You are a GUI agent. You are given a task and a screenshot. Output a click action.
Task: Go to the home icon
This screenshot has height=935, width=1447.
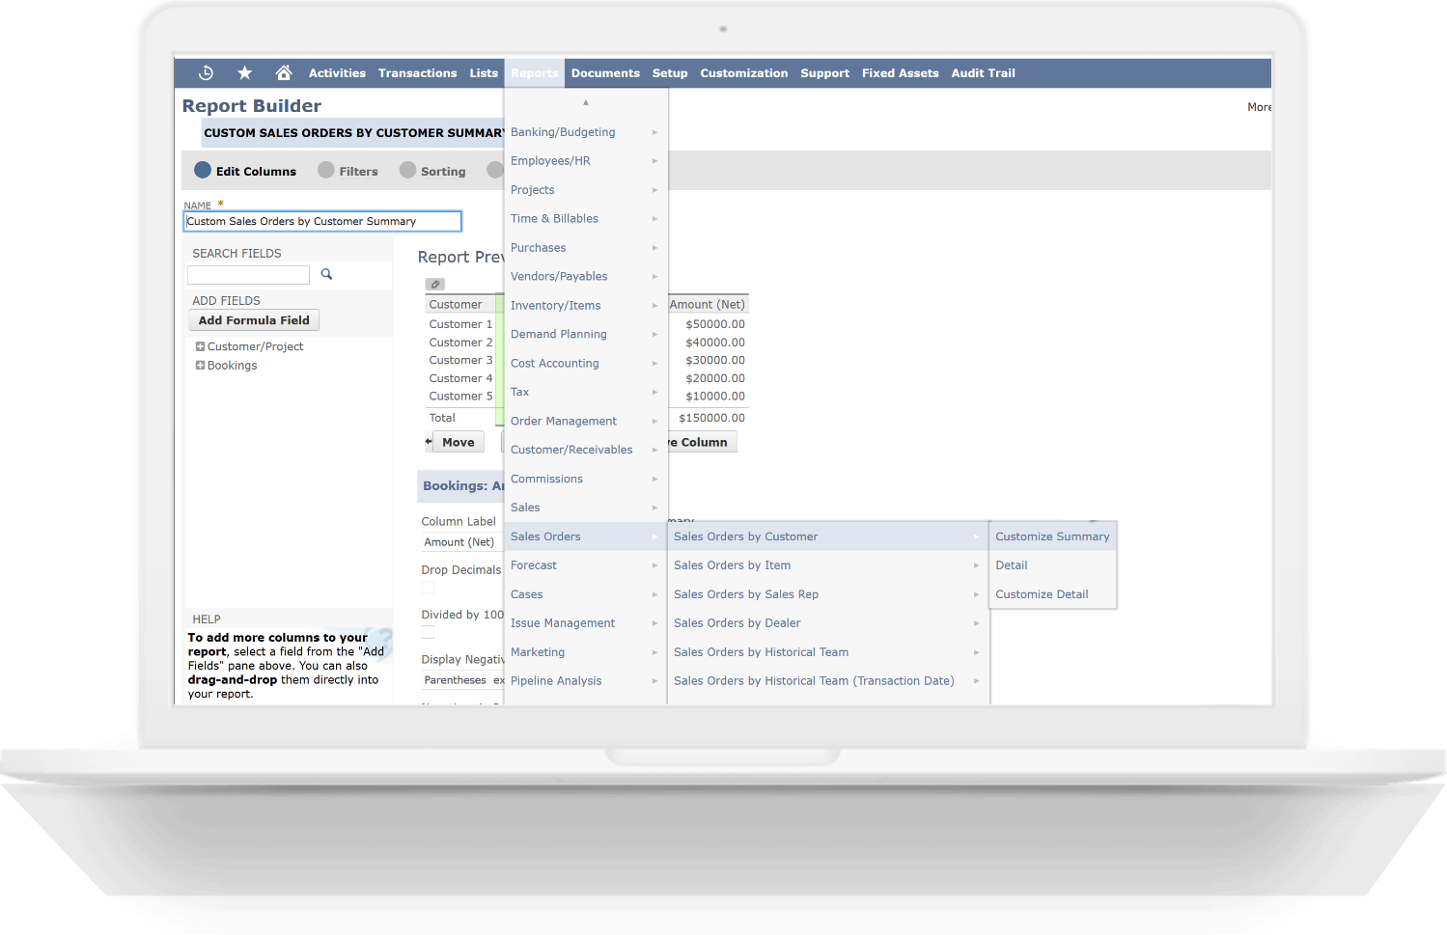click(x=284, y=73)
